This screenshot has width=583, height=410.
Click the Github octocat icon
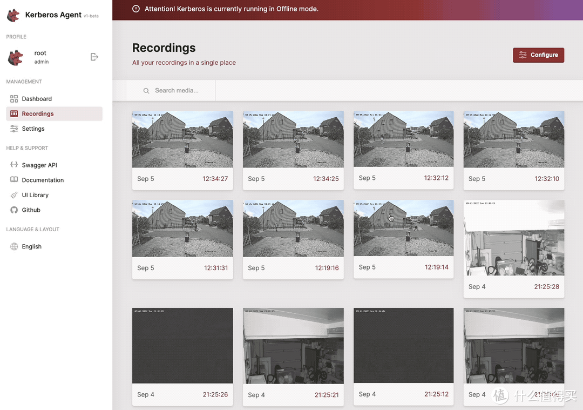[x=14, y=210]
